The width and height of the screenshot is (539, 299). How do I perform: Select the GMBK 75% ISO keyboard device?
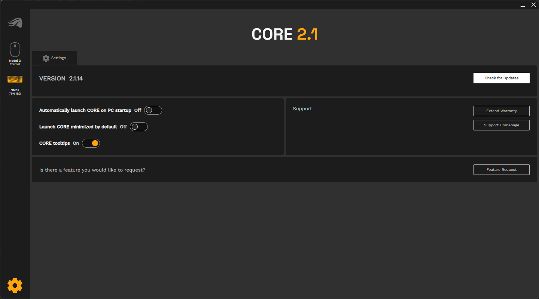tap(15, 85)
